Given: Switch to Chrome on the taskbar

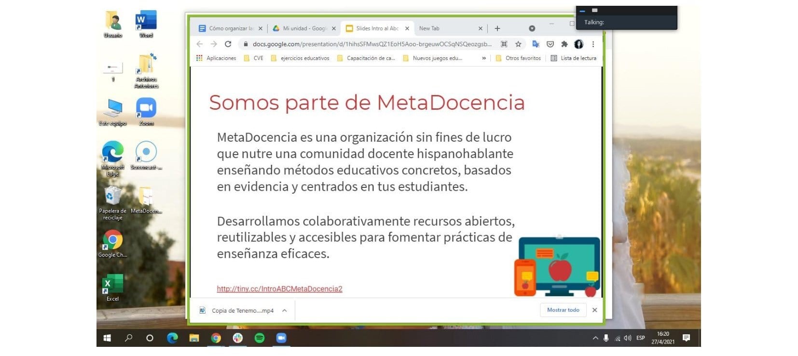Looking at the screenshot, I should [216, 338].
